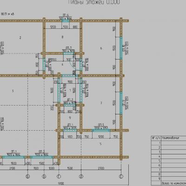Screen dimensions: 186x186
Task: Select room number 3 label
Action: pos(13,91)
